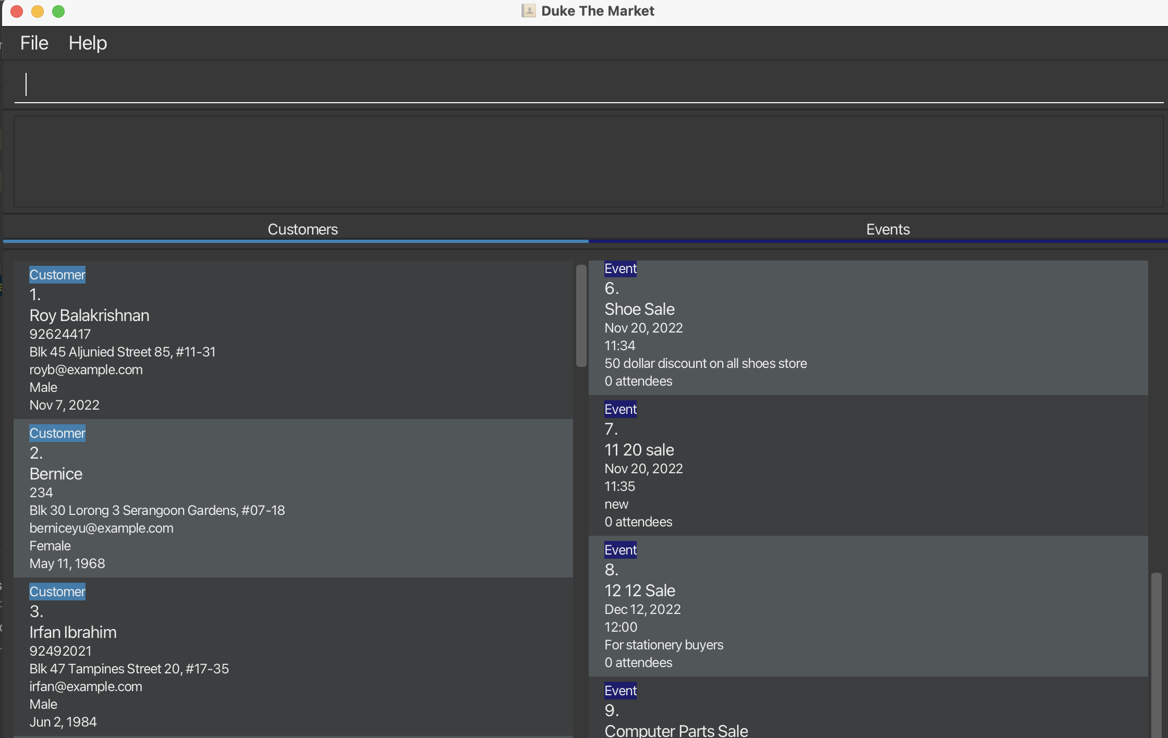Click the Event tag on Shoe Sale
The height and width of the screenshot is (738, 1168).
[620, 268]
